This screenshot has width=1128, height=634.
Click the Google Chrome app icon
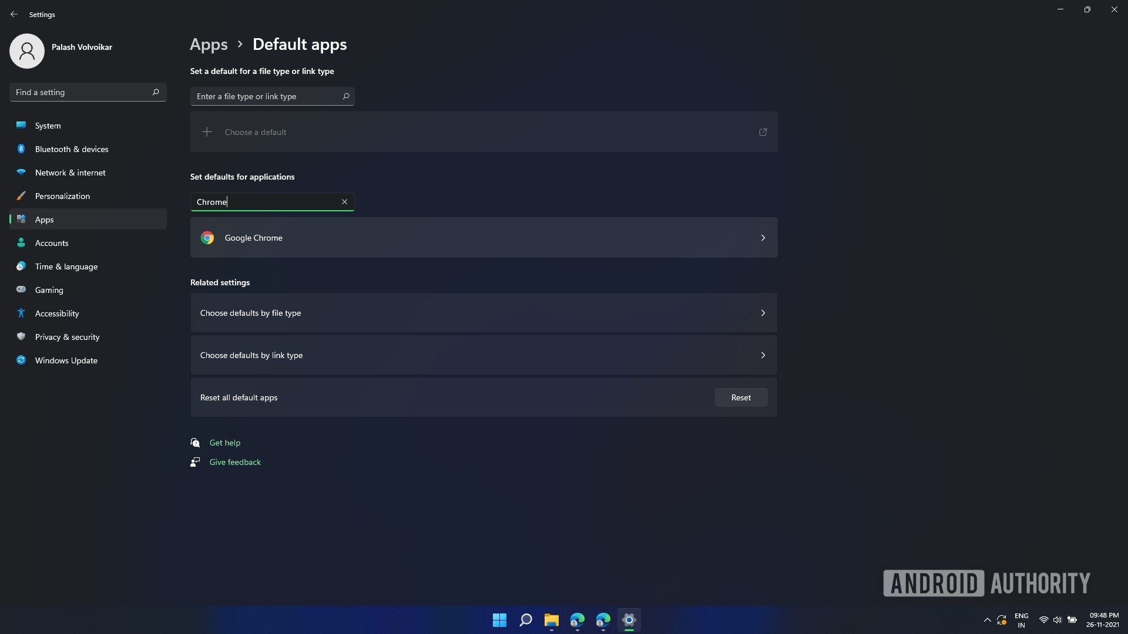coord(207,238)
